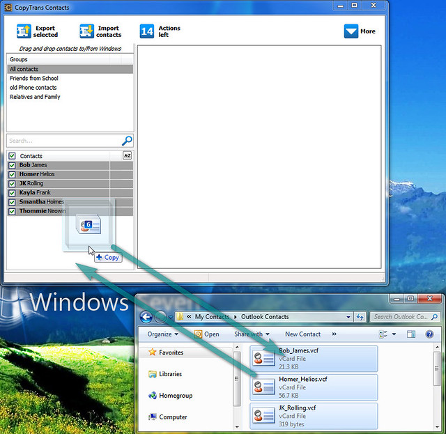Screen dimensions: 446x434
Task: Toggle the select-all Contacts checkbox
Action: coord(12,156)
